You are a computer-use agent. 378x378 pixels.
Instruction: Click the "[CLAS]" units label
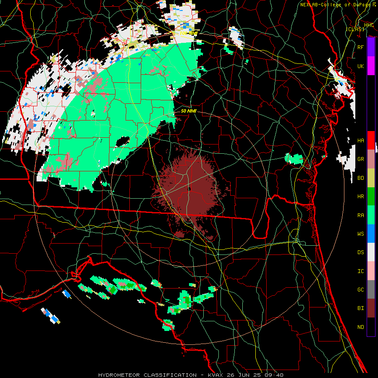pos(355,29)
